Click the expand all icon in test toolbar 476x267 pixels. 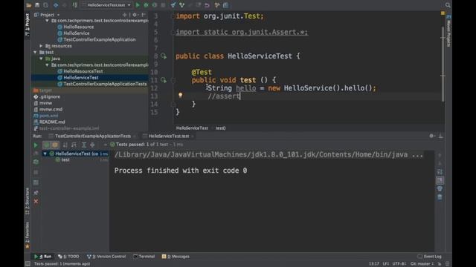pos(84,145)
